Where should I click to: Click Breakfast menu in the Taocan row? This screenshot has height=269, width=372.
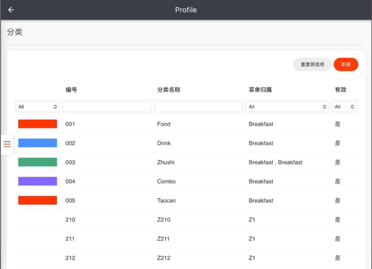pyautogui.click(x=261, y=201)
